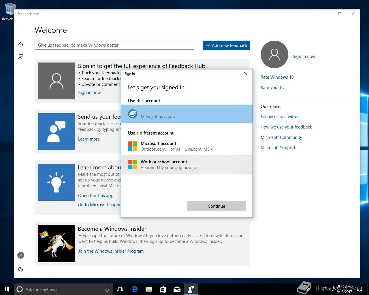Click Learn more link

point(89,139)
